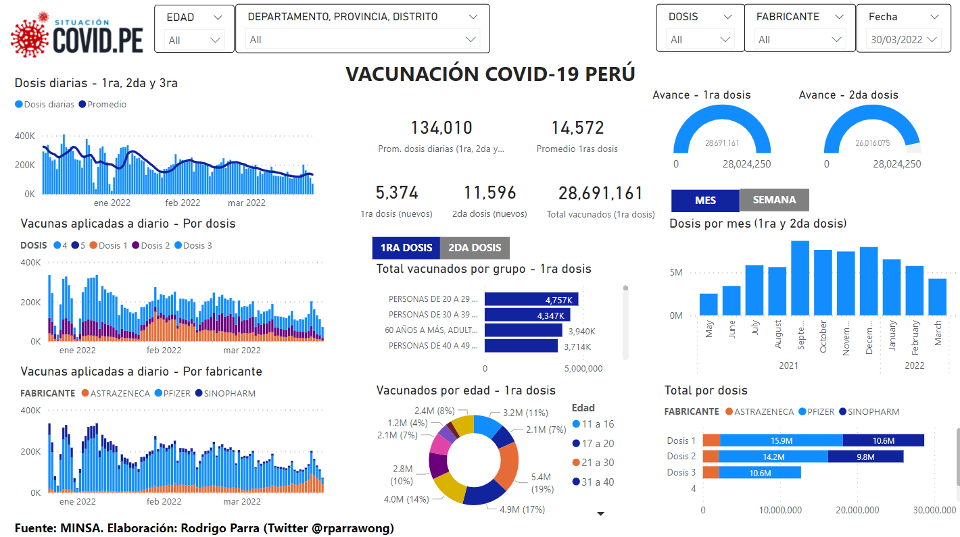
Task: Open the Departamento, Provincia, Distrito dropdown
Action: pos(362,40)
